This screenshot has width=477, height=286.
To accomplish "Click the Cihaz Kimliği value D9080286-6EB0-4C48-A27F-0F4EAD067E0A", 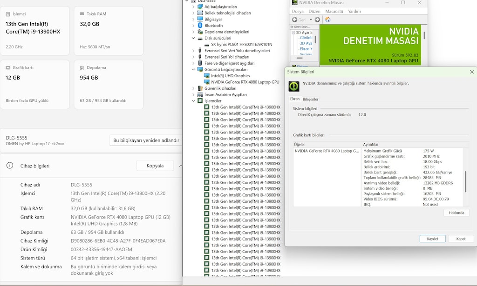I will [118, 241].
